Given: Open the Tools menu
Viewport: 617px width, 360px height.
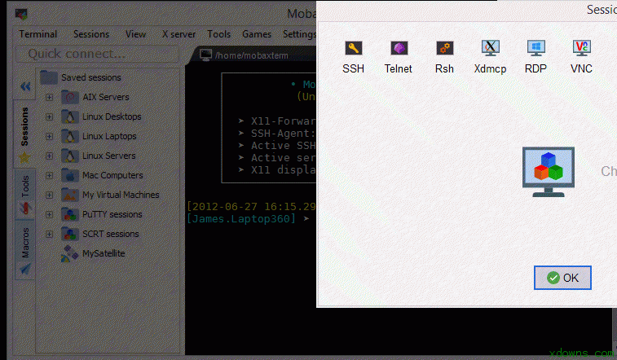Looking at the screenshot, I should 218,34.
